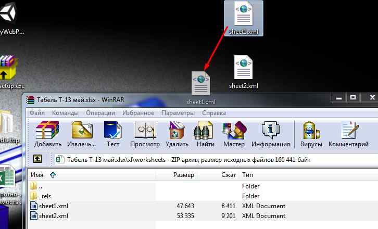Click XML Document type in sheet2.xml row

pos(264,216)
